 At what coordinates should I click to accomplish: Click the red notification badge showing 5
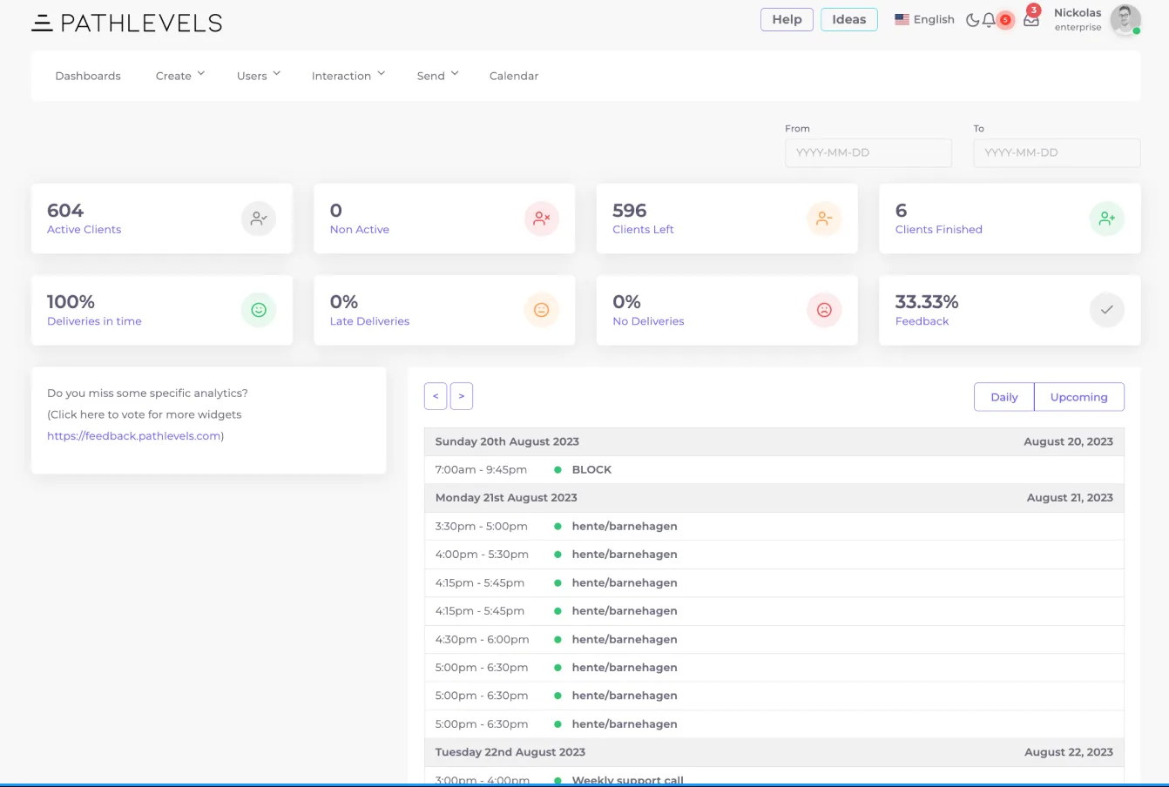pos(1005,20)
